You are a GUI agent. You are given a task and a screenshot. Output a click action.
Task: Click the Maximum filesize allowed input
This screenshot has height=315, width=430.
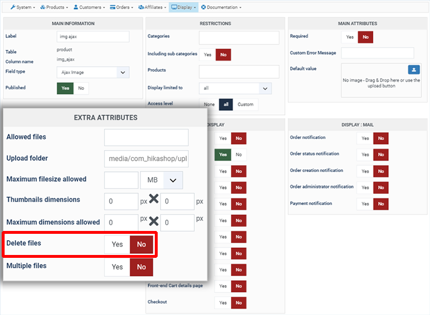[x=121, y=180]
